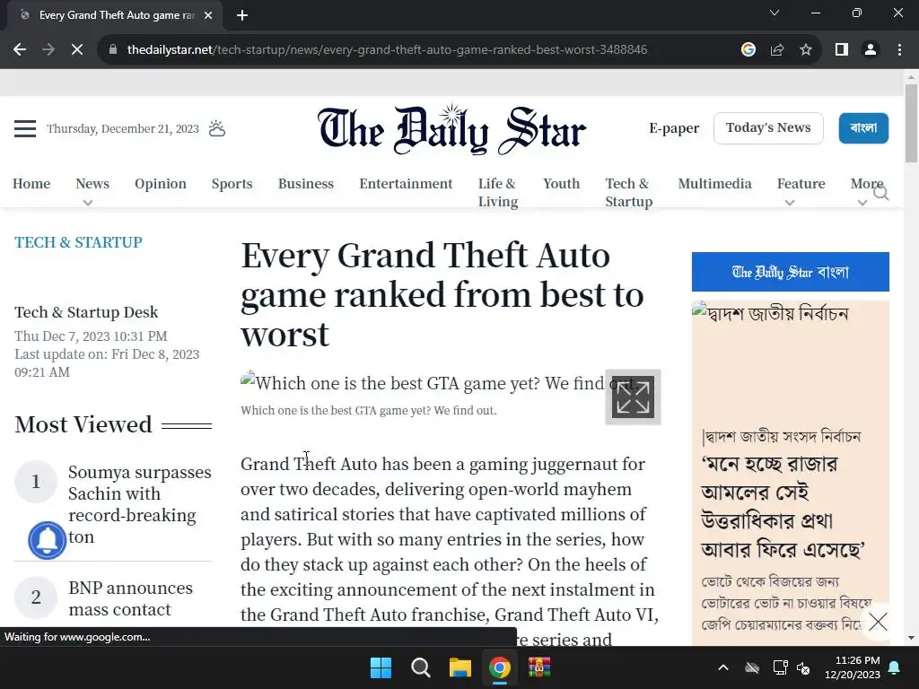919x689 pixels.
Task: Close the ad overlay X
Action: pyautogui.click(x=878, y=621)
